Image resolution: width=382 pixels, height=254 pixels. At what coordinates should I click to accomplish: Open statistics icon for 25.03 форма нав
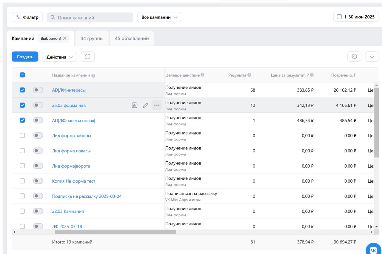click(135, 105)
